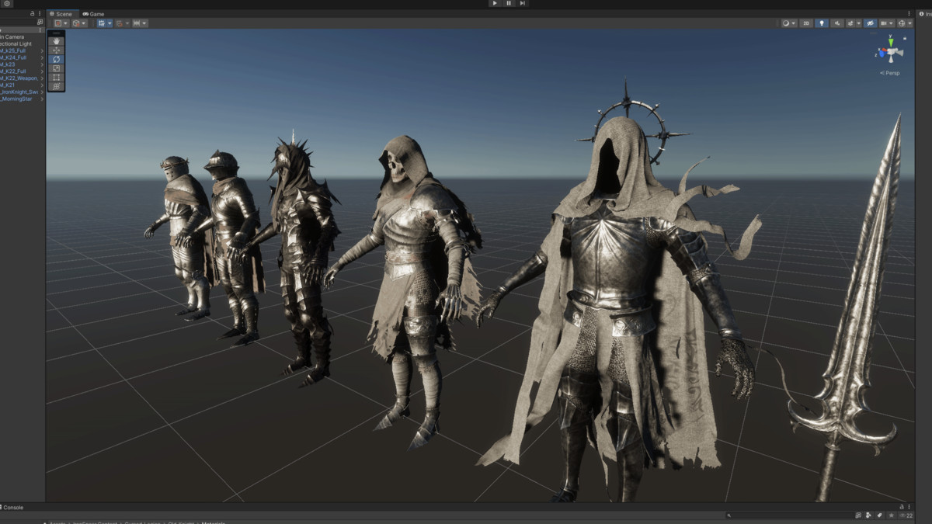Toggle scene lighting

point(822,23)
